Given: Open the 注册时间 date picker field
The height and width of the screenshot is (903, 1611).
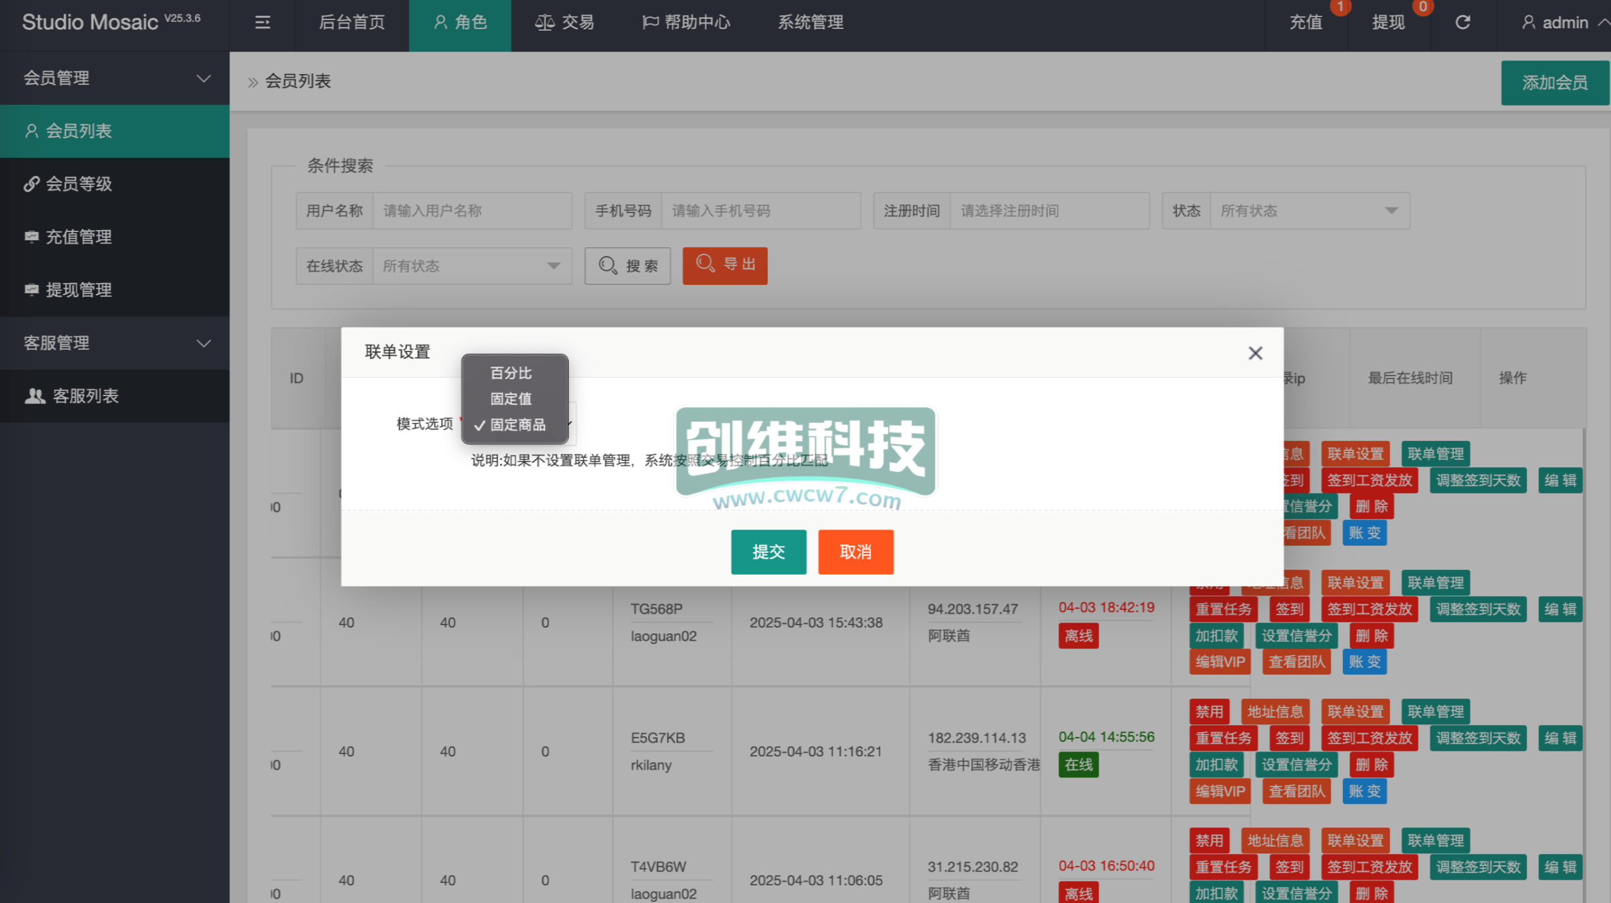Looking at the screenshot, I should [x=1049, y=211].
